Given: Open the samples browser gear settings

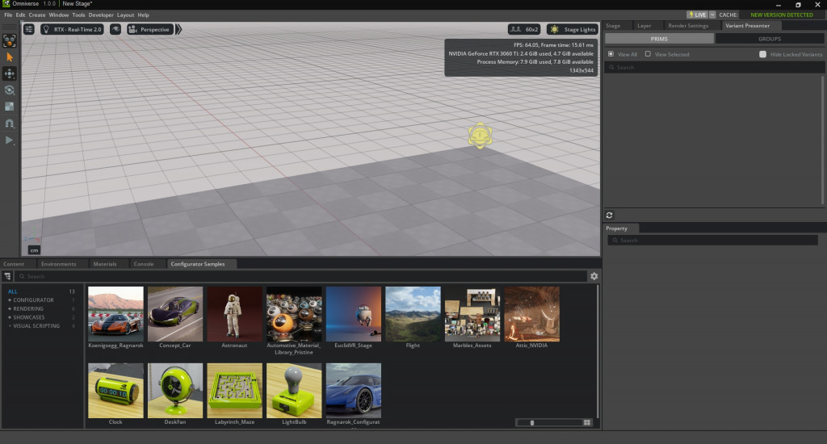Looking at the screenshot, I should click(x=594, y=276).
